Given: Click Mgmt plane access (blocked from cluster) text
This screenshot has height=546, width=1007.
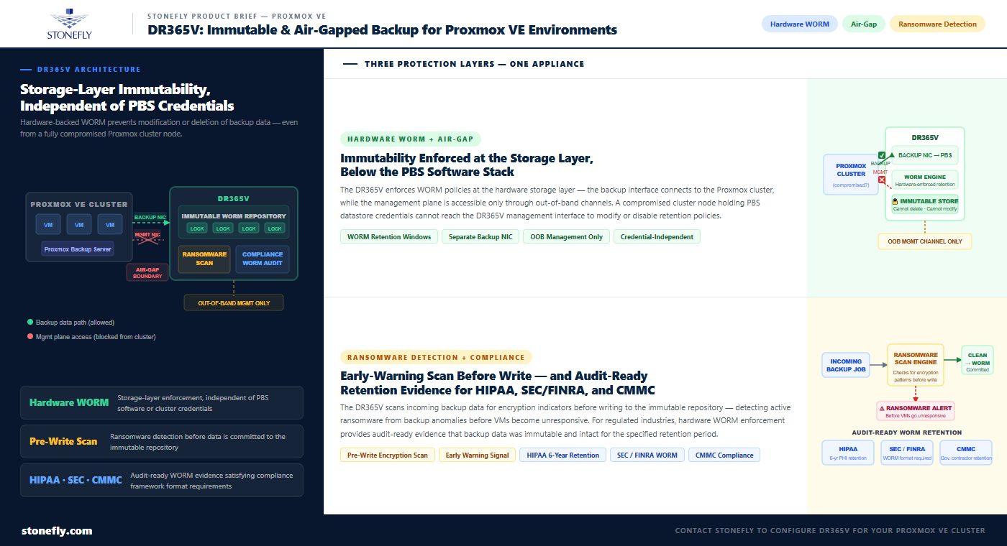Looking at the screenshot, I should pyautogui.click(x=96, y=336).
